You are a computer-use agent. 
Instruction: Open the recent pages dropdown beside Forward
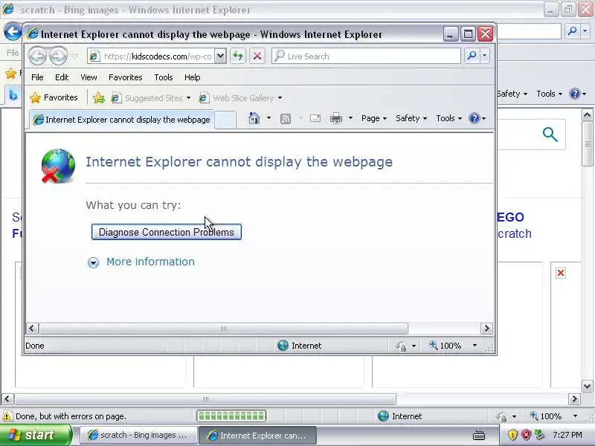[75, 56]
